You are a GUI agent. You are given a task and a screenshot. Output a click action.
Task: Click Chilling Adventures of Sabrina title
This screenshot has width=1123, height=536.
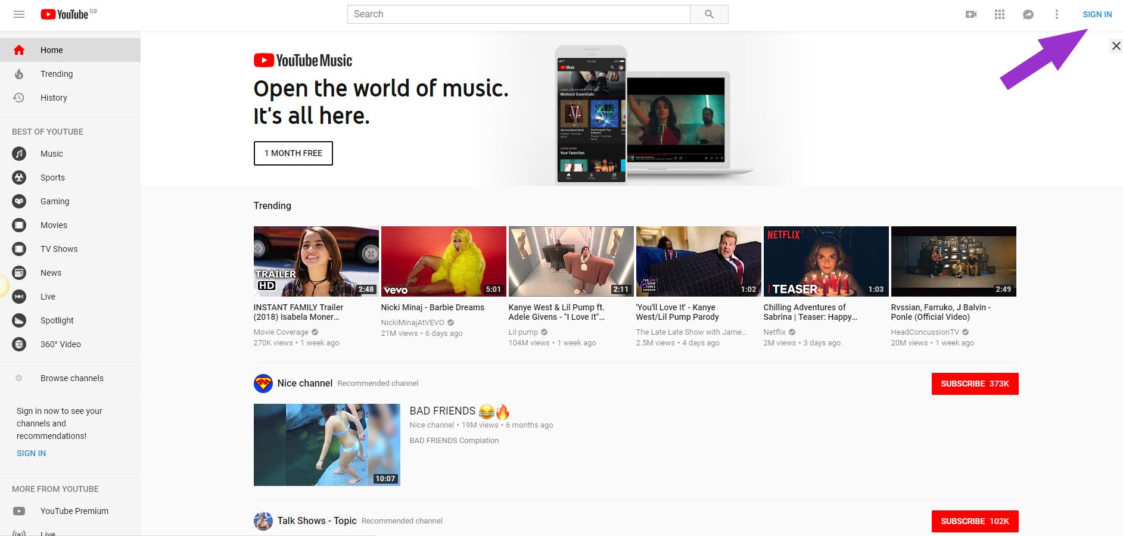tap(811, 312)
